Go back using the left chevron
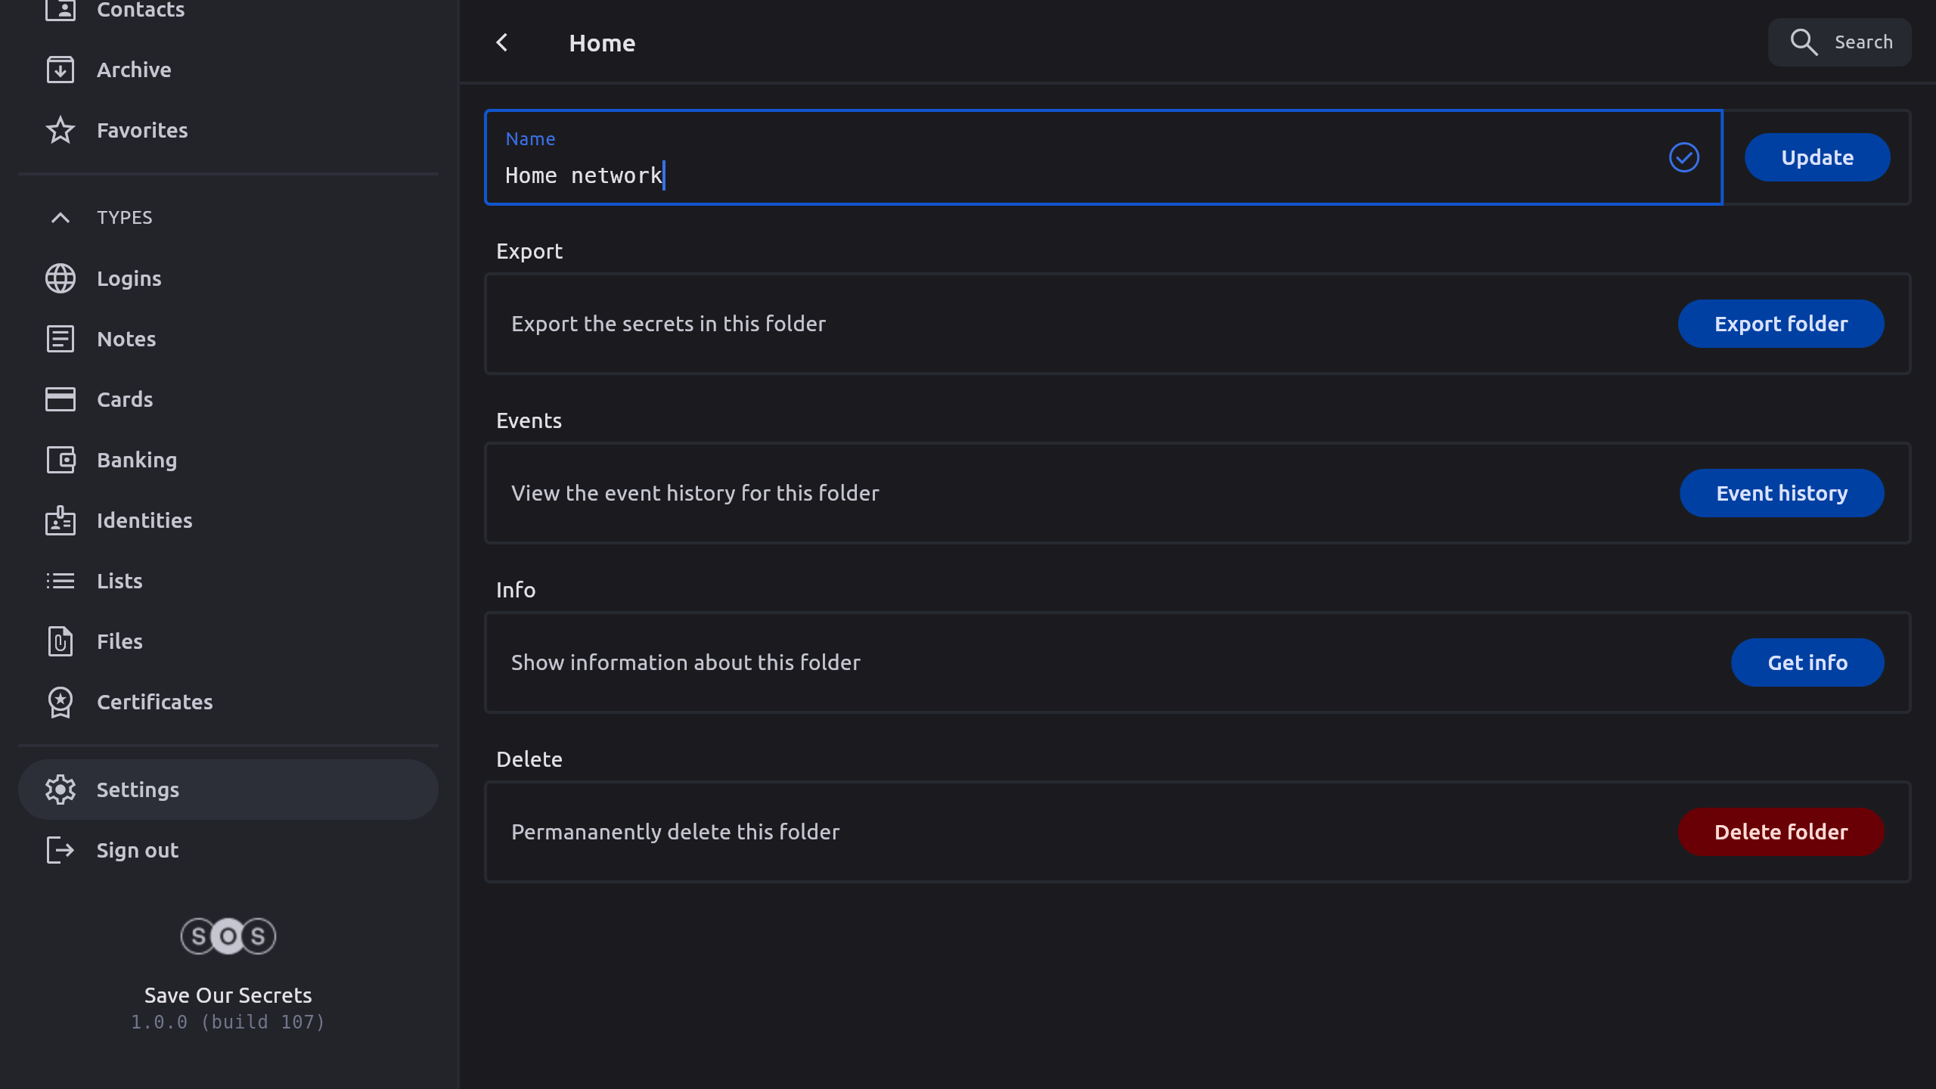The image size is (1936, 1089). 502,43
